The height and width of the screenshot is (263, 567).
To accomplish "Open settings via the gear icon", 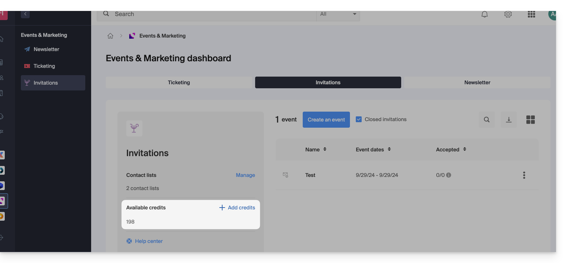I will click(508, 14).
